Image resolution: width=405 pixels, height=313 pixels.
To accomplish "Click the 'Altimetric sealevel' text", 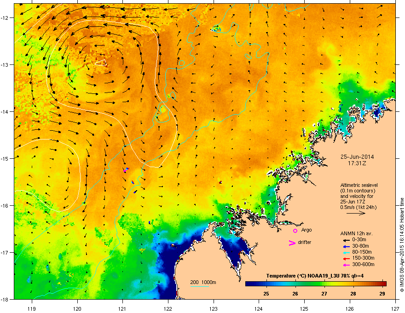I will [359, 185].
